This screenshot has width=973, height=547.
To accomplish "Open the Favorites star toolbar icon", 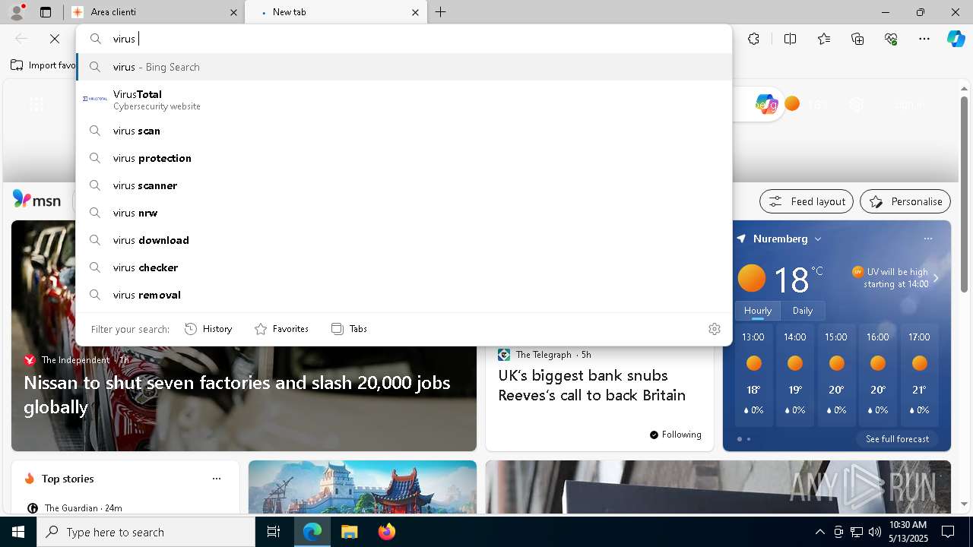I will coord(824,39).
